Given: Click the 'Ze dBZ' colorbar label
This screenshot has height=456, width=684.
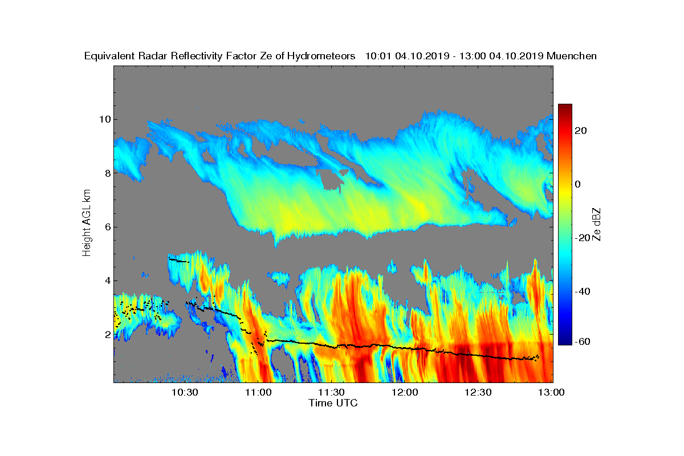Looking at the screenshot, I should point(597,223).
